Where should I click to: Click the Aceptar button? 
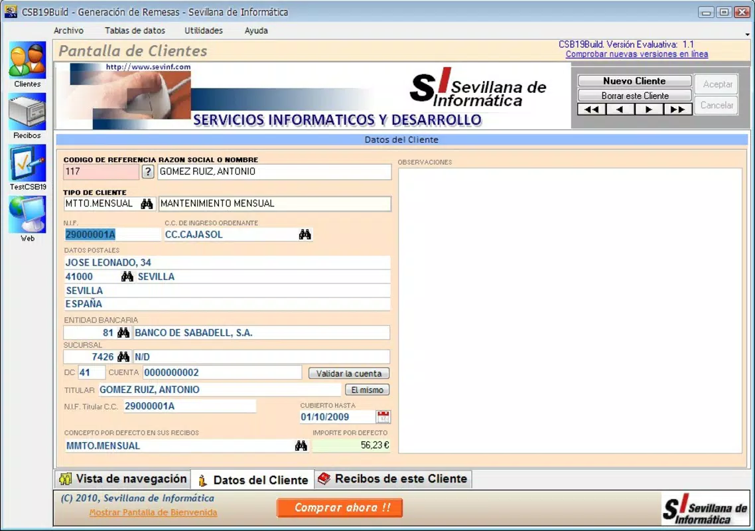coord(717,84)
